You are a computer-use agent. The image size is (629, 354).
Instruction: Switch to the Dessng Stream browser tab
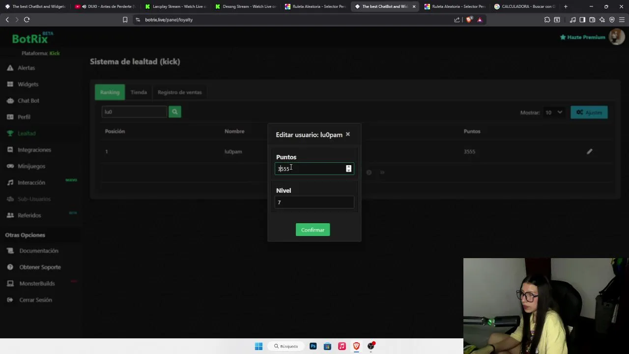[246, 6]
